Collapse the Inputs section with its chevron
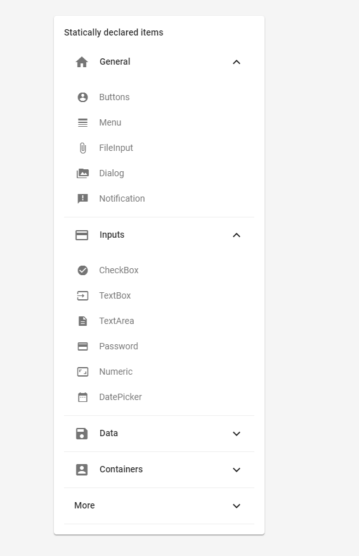Image resolution: width=359 pixels, height=556 pixels. pyautogui.click(x=237, y=235)
